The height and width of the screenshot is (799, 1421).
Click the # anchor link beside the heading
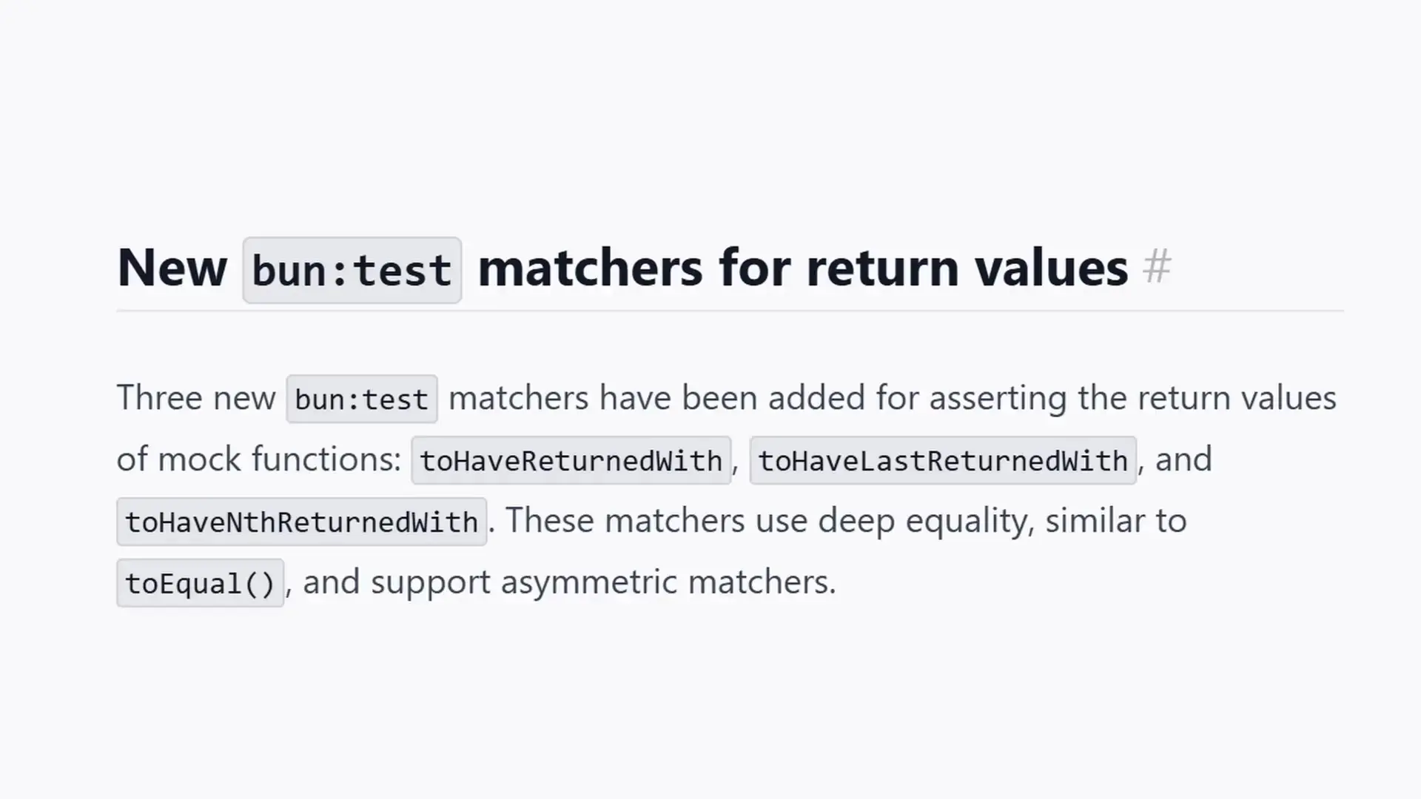point(1157,266)
